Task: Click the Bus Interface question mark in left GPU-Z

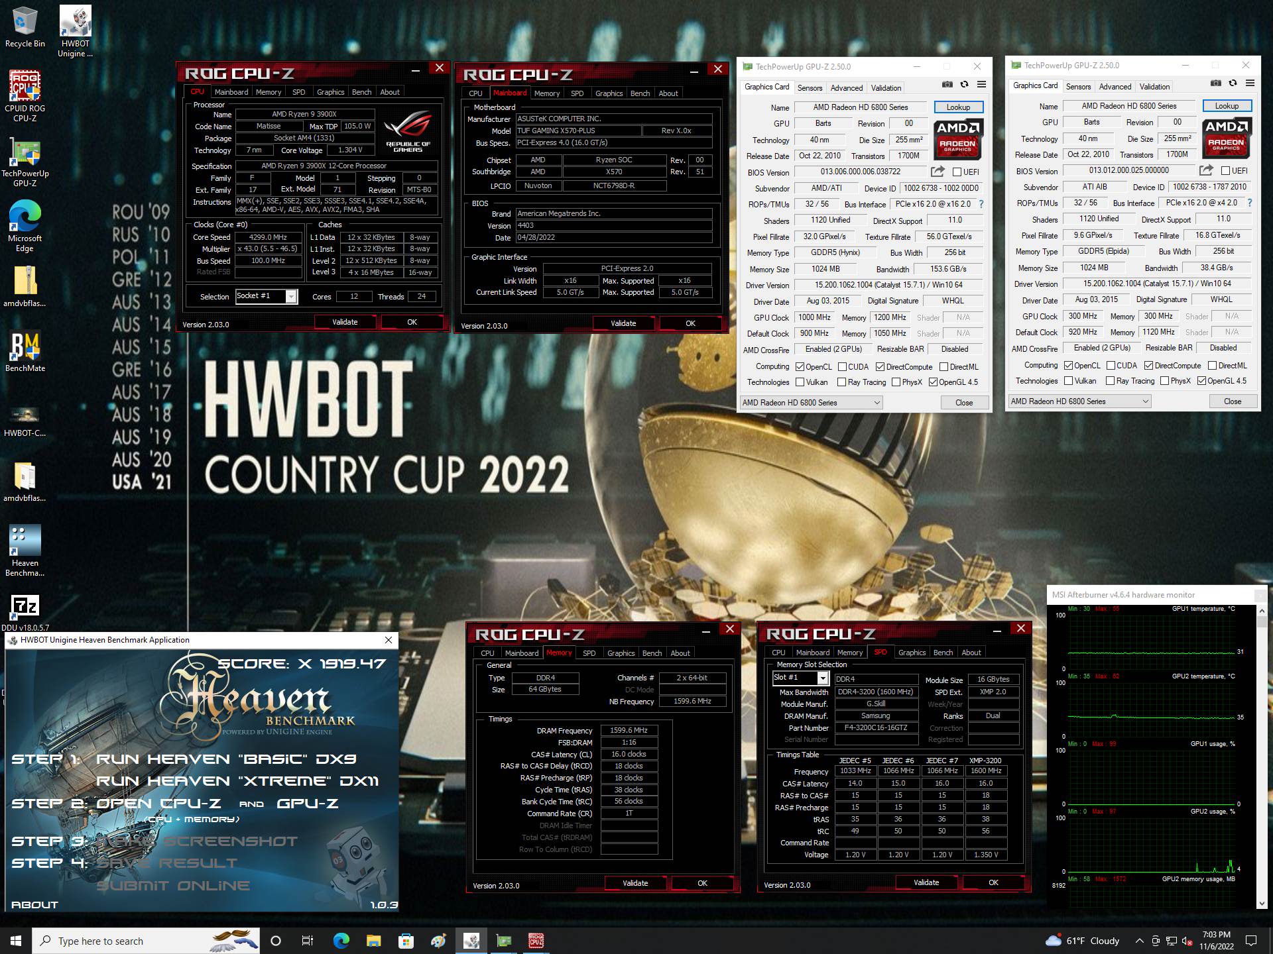Action: pyautogui.click(x=981, y=204)
